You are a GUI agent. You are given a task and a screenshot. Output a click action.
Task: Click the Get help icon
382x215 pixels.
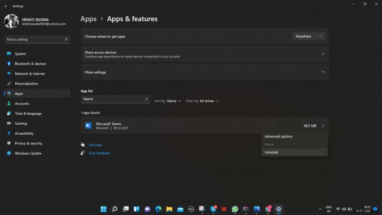point(83,145)
